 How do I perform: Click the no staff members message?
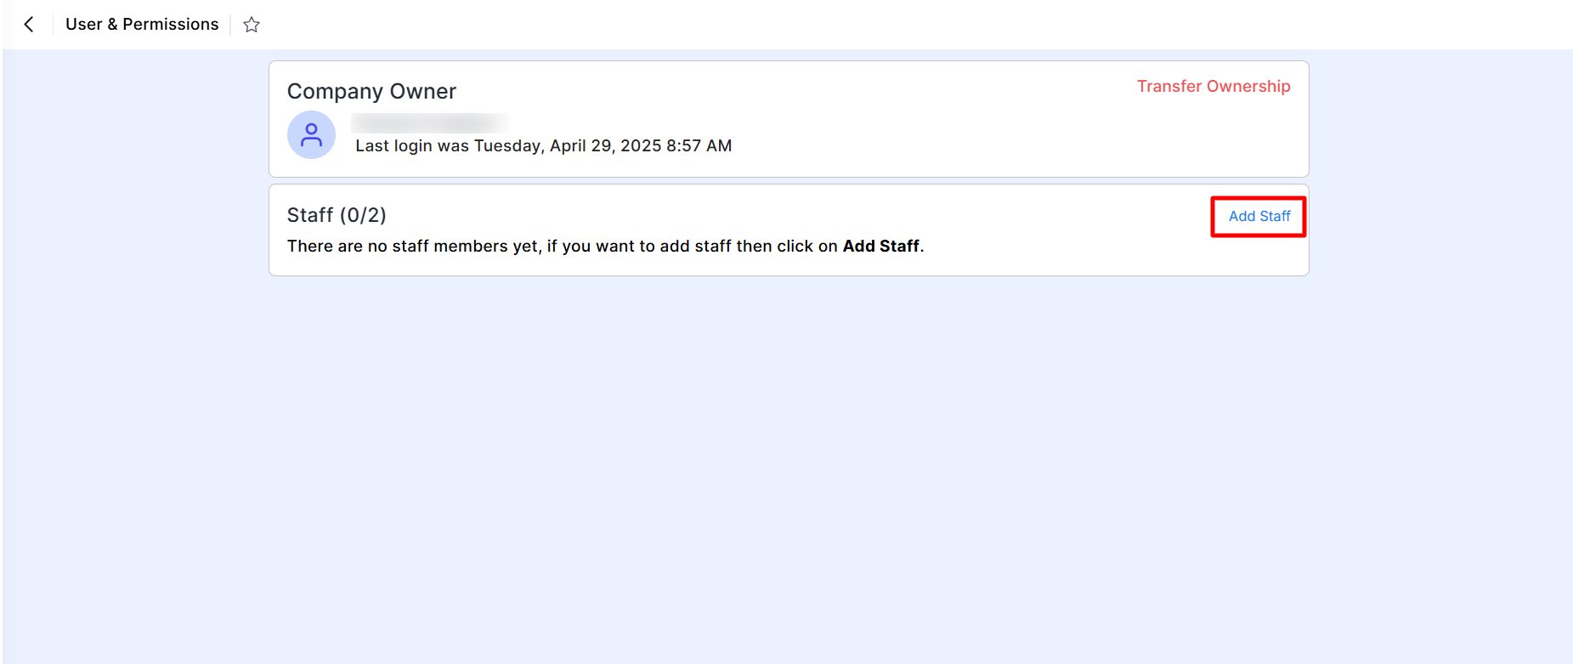(x=605, y=246)
